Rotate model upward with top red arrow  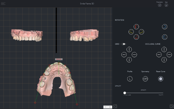[x=136, y=27]
